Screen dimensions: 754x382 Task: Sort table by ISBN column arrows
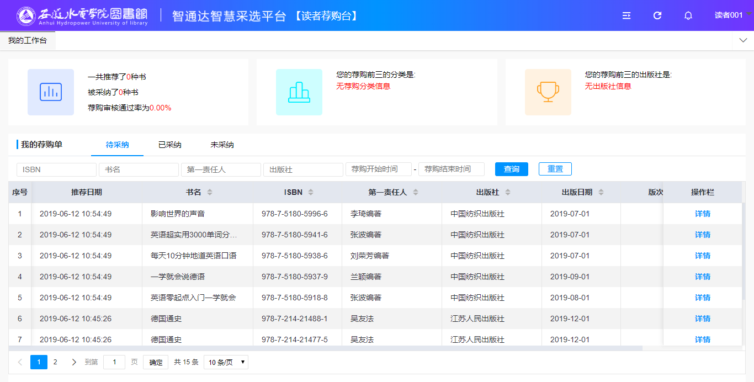[311, 192]
